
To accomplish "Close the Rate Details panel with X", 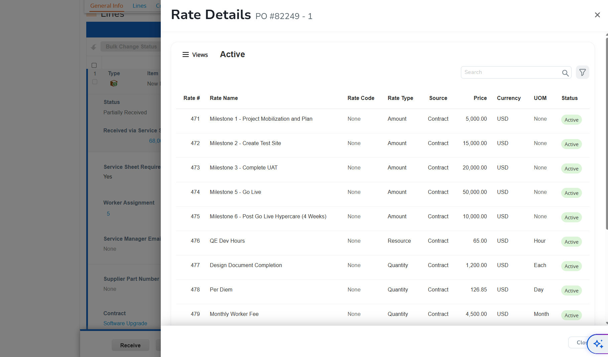I will pos(597,15).
